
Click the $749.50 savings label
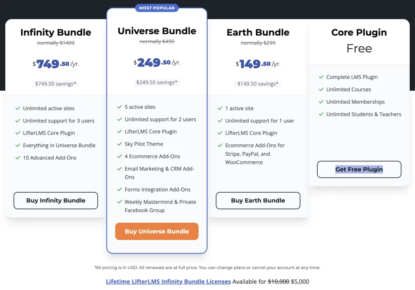click(x=56, y=84)
